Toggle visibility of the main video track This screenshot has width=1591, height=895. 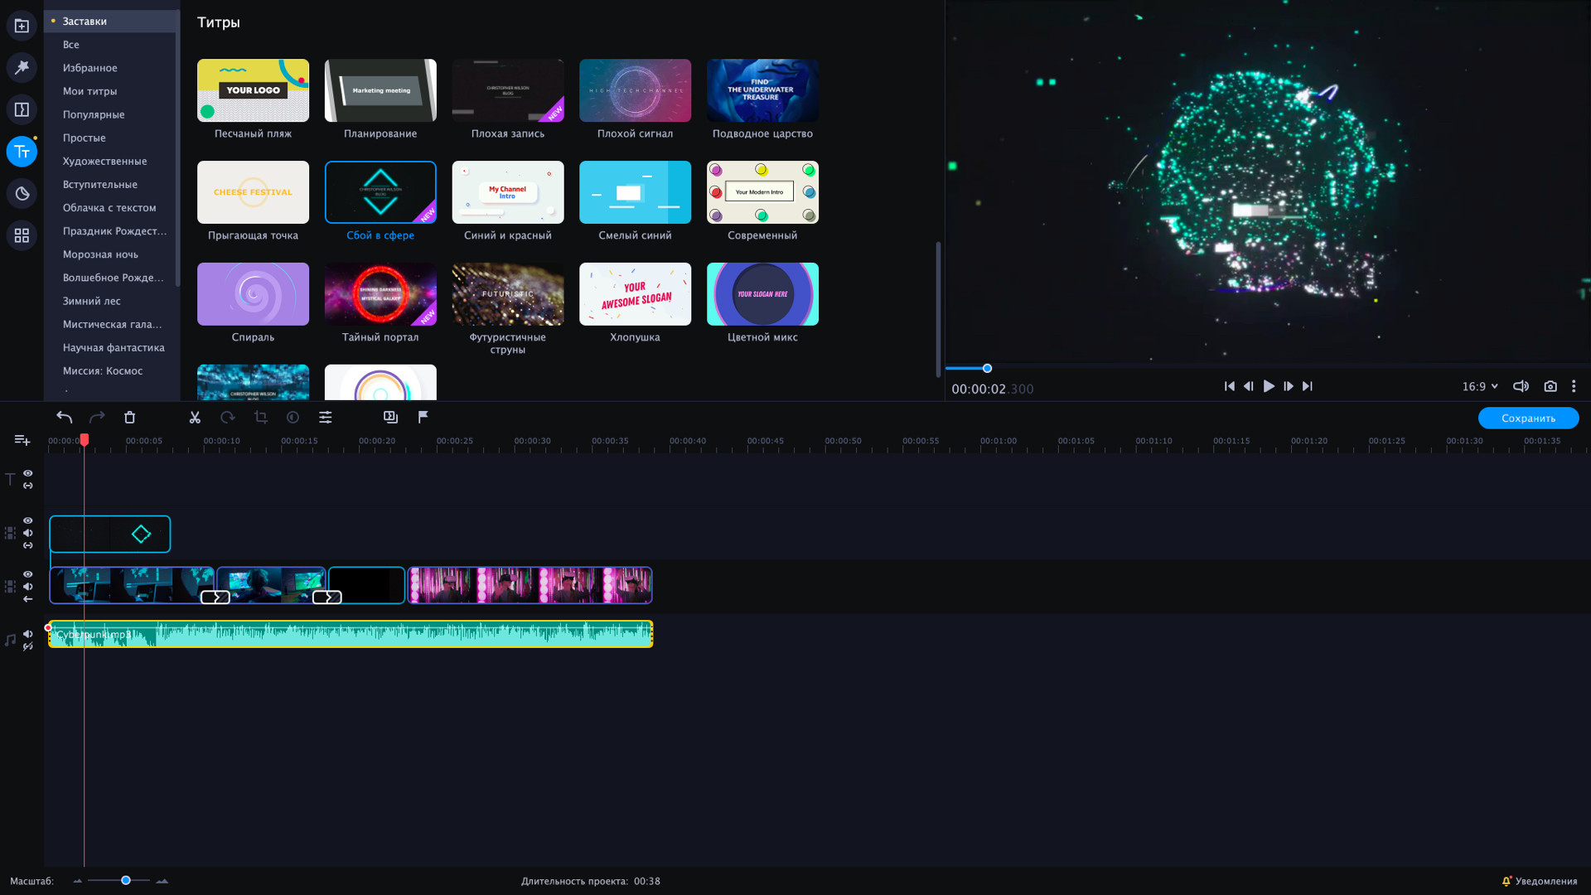pos(28,573)
